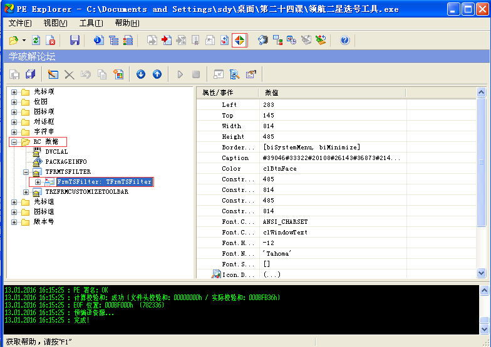Expand the 光标项 folder

(x=14, y=92)
